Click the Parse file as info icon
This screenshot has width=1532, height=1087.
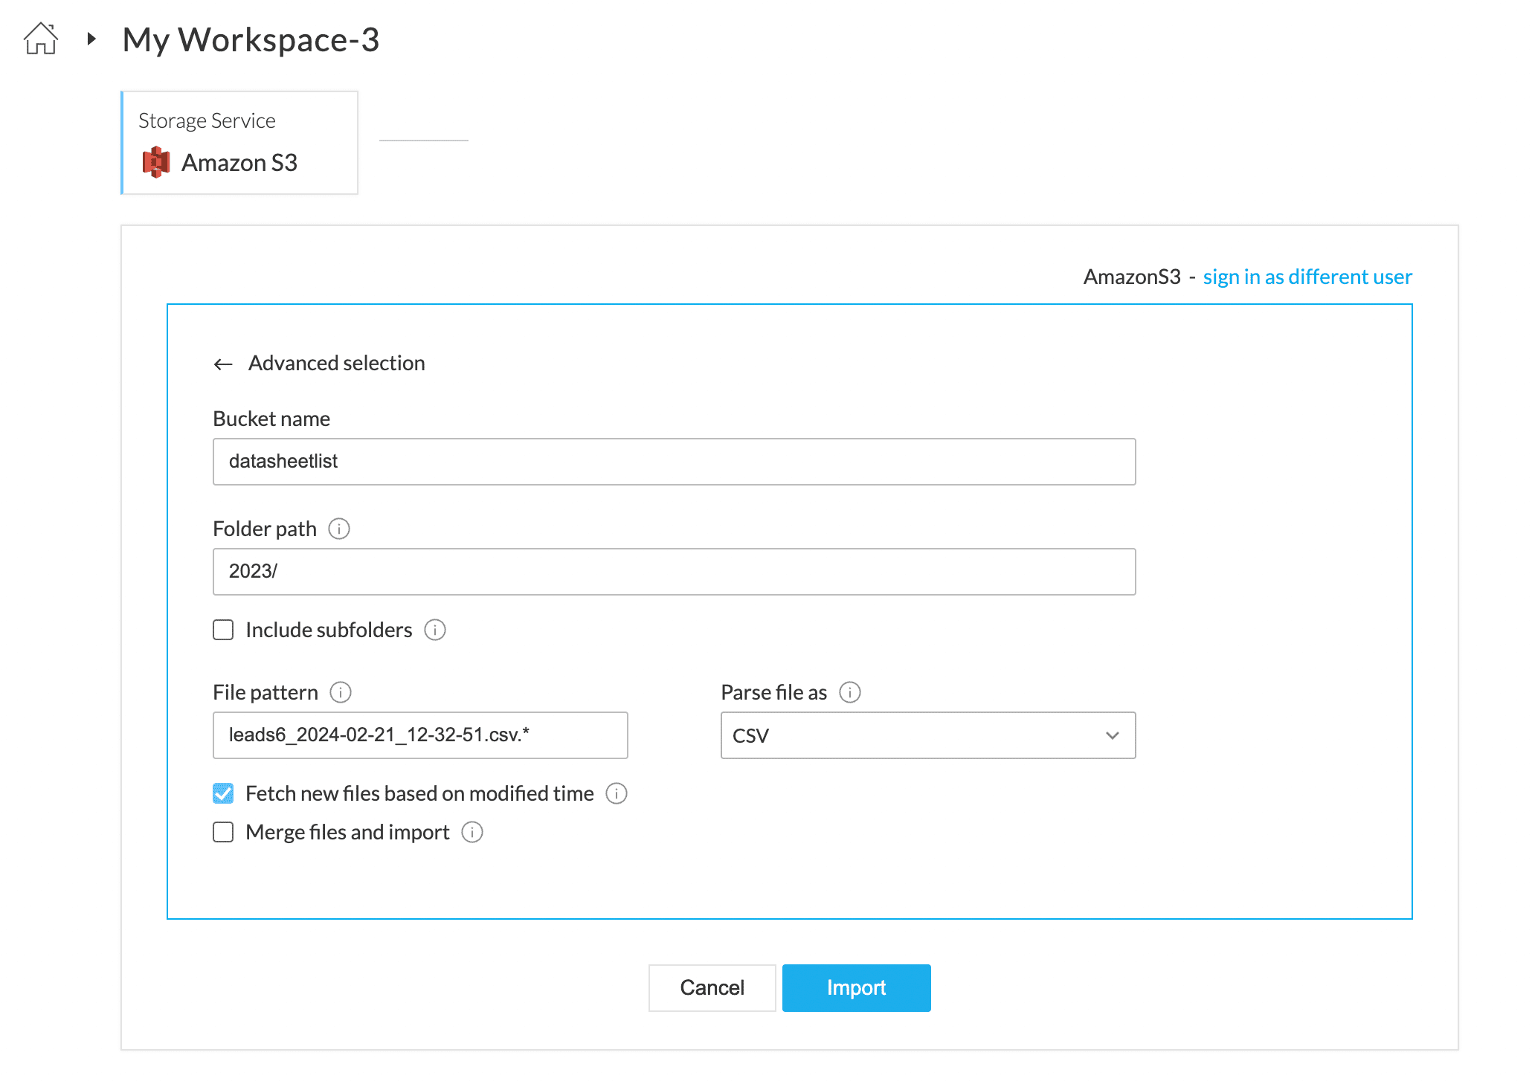(x=850, y=692)
